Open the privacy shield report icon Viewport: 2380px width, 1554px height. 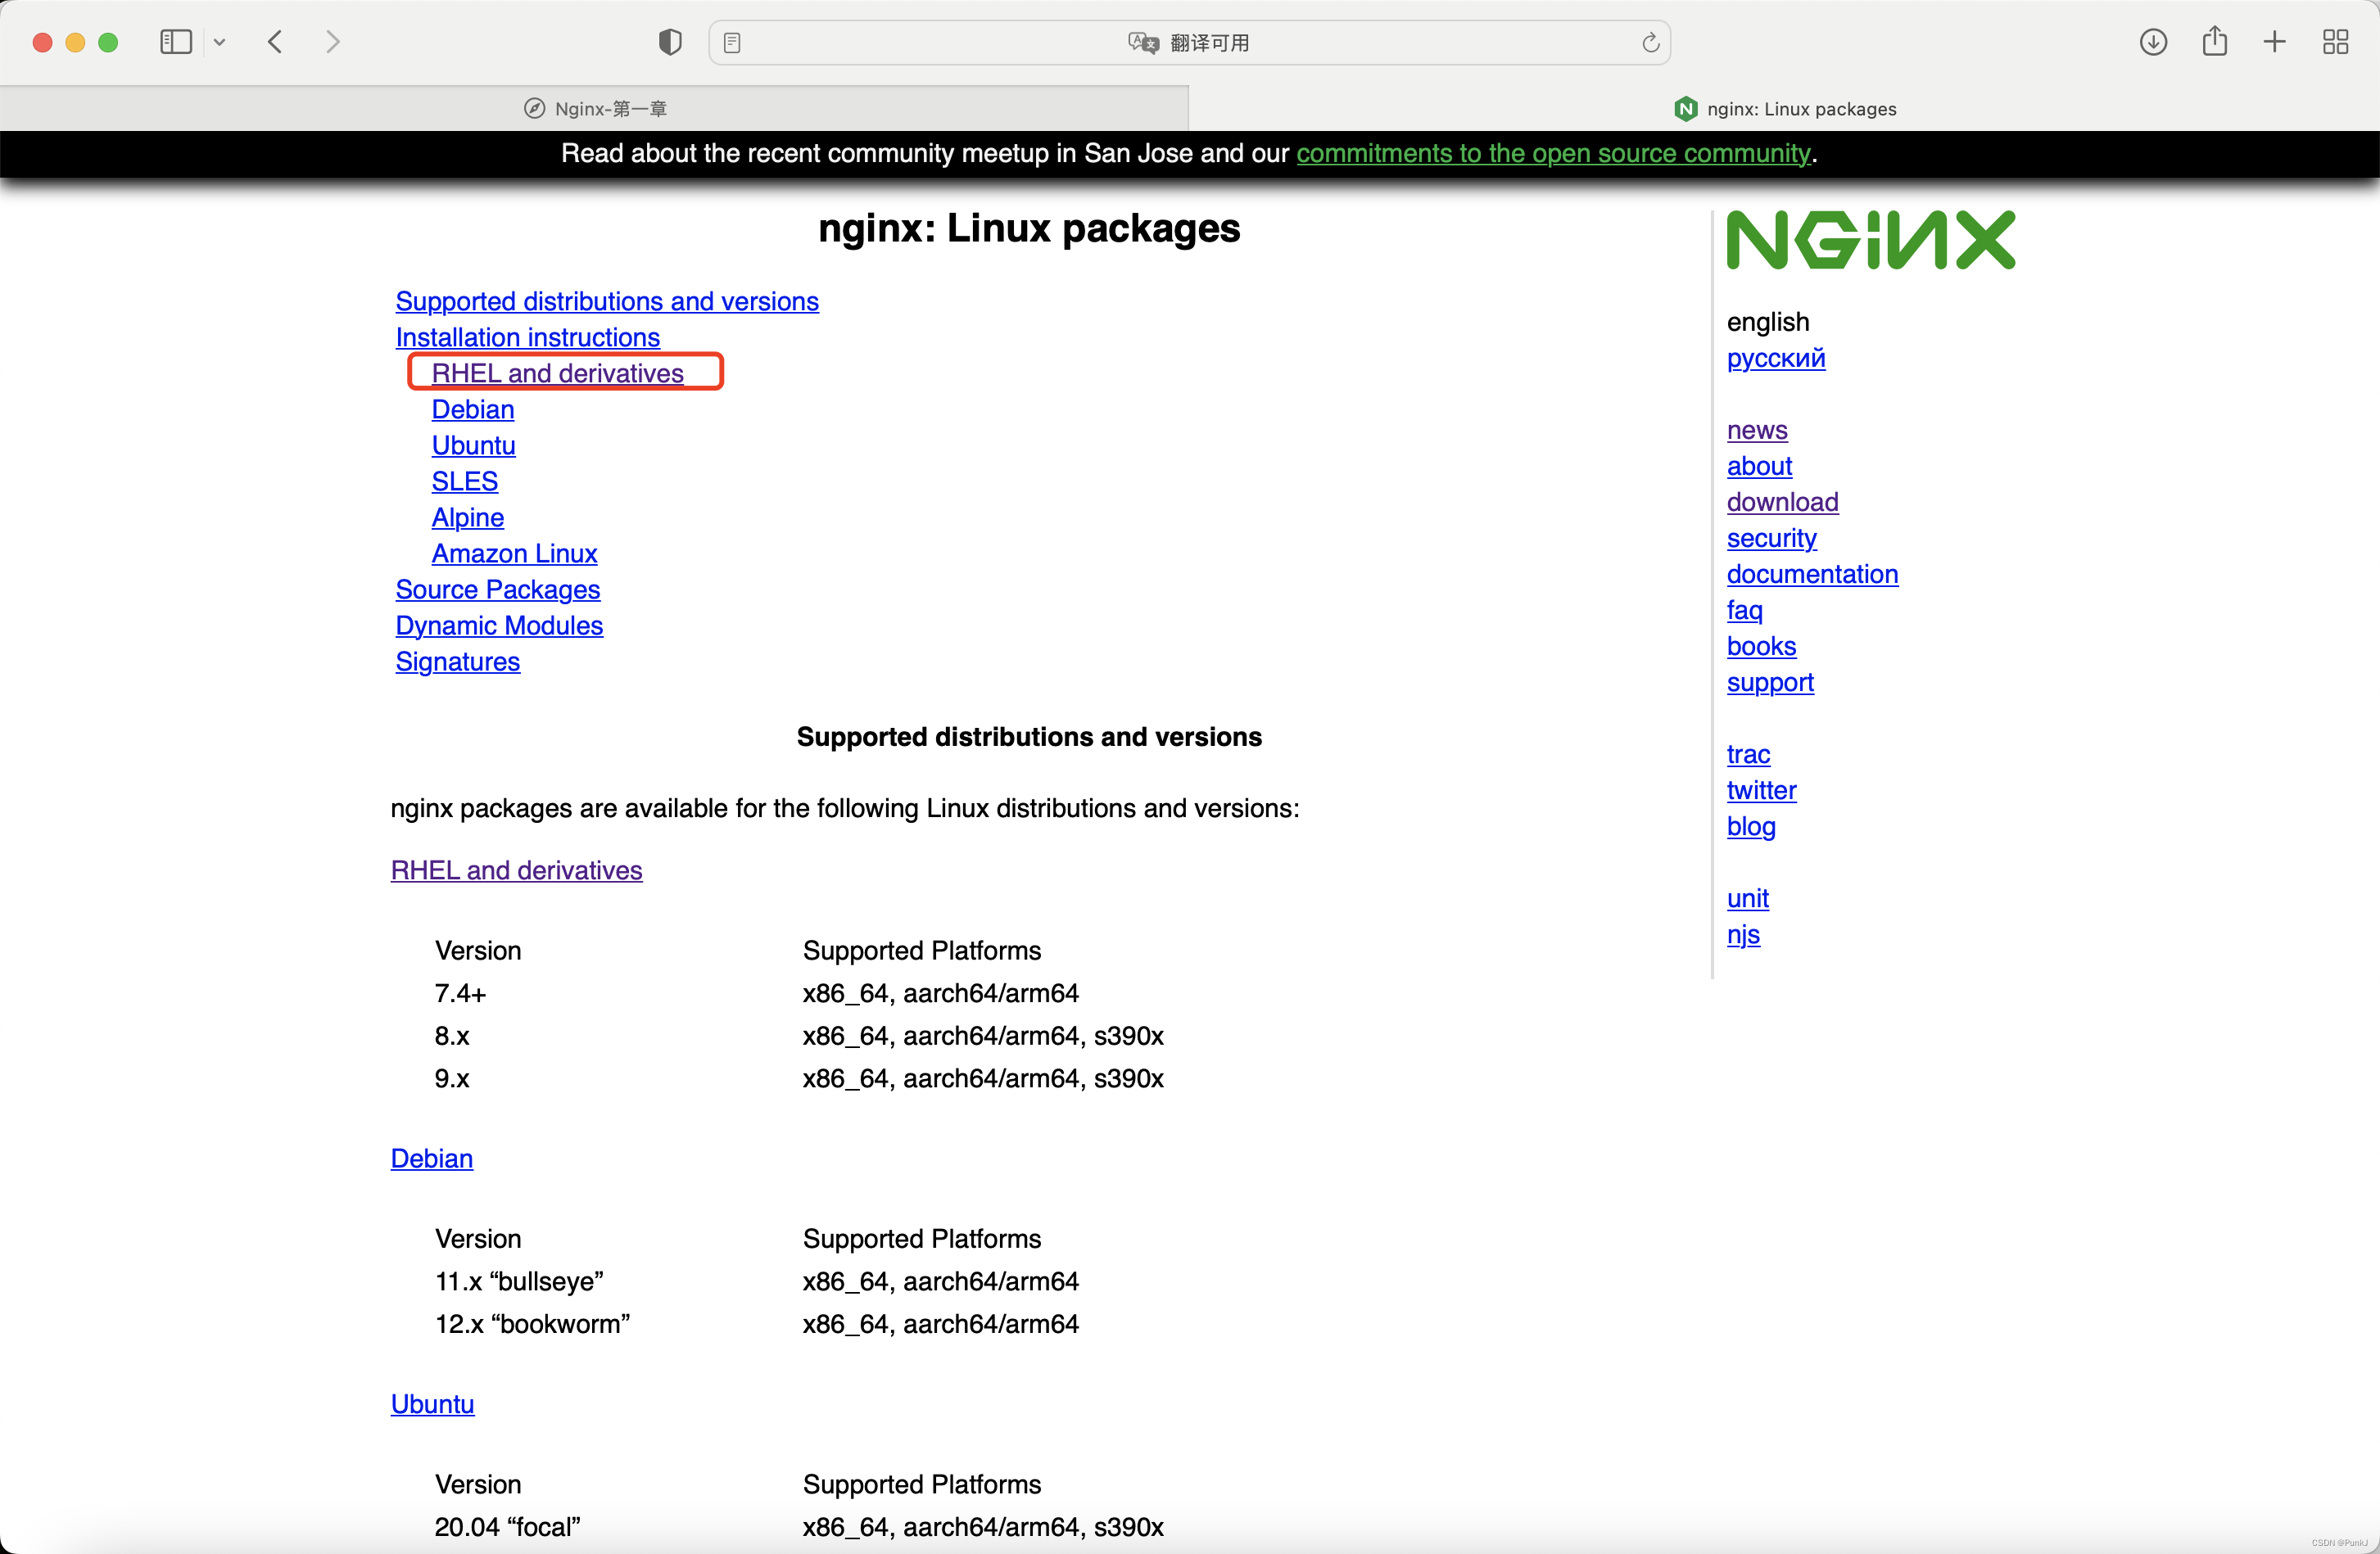click(x=670, y=42)
